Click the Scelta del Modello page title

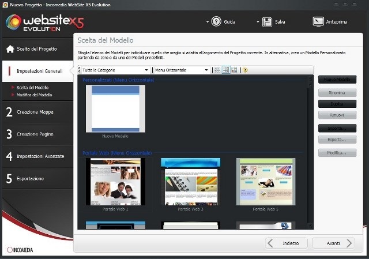tap(106, 40)
